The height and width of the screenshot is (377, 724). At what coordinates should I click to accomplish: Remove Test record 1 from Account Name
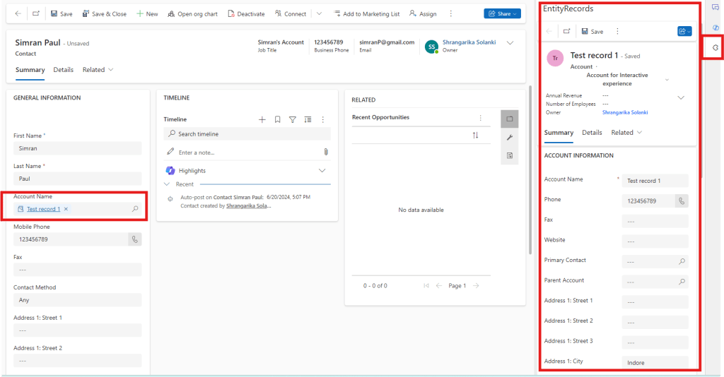point(66,209)
